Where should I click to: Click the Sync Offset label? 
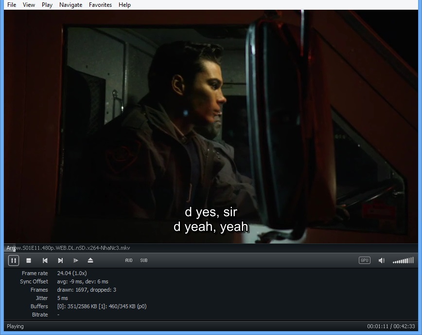click(x=34, y=281)
